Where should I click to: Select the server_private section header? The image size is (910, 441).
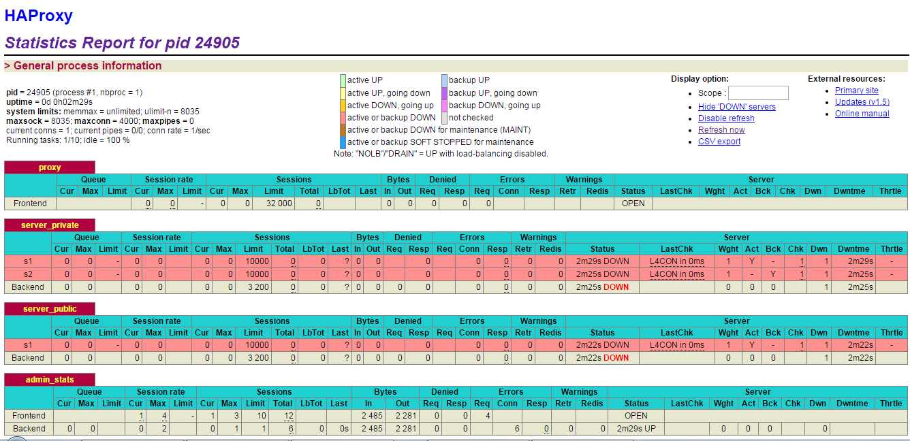(50, 225)
